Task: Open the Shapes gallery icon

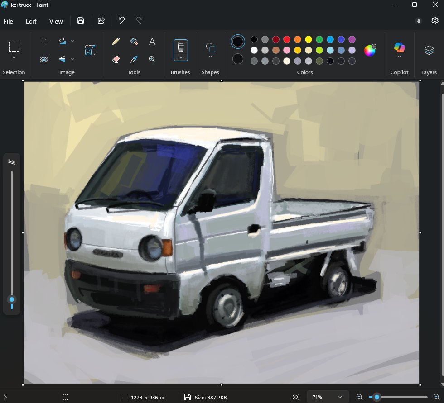Action: (210, 47)
